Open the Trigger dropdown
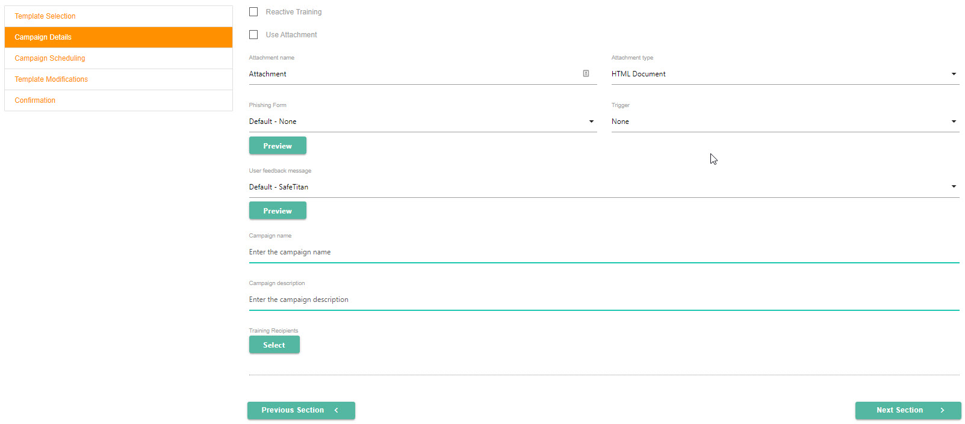965x424 pixels. (785, 121)
